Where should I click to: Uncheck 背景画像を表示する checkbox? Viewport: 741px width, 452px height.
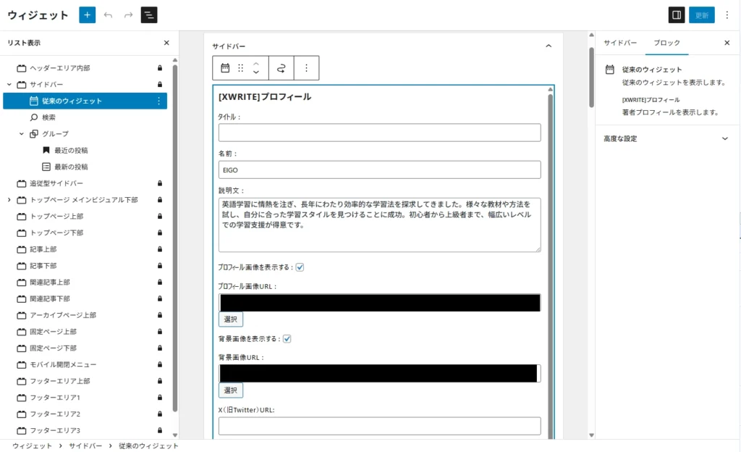coord(287,338)
